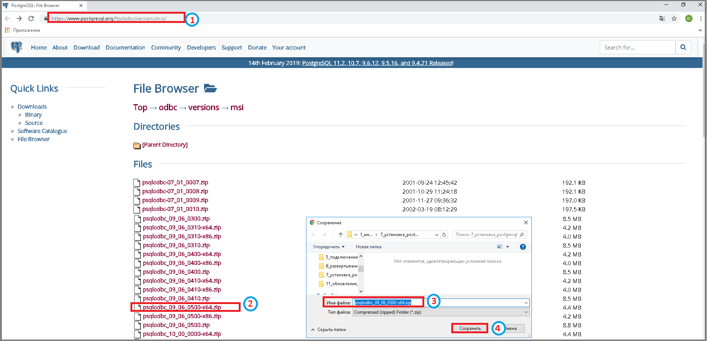Open the Organize menu in dialog
The height and width of the screenshot is (341, 707).
329,247
